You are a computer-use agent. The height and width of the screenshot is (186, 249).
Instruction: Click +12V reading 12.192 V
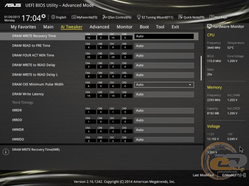[x=213, y=139]
